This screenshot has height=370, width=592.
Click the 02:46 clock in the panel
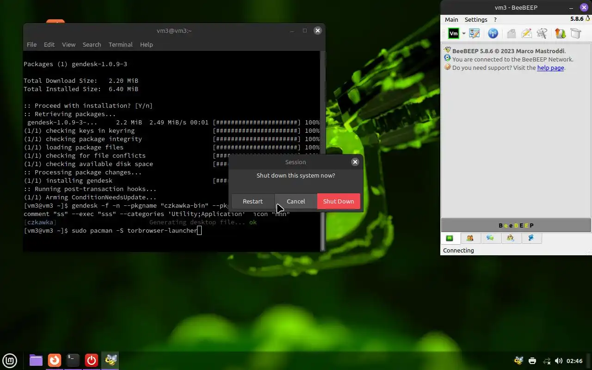coord(574,361)
